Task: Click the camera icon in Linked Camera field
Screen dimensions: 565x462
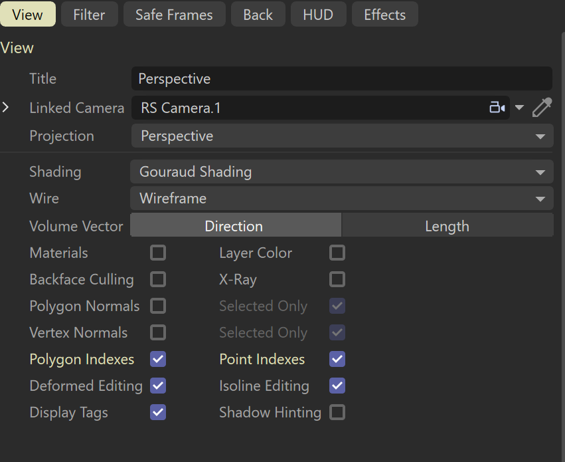Action: 497,108
